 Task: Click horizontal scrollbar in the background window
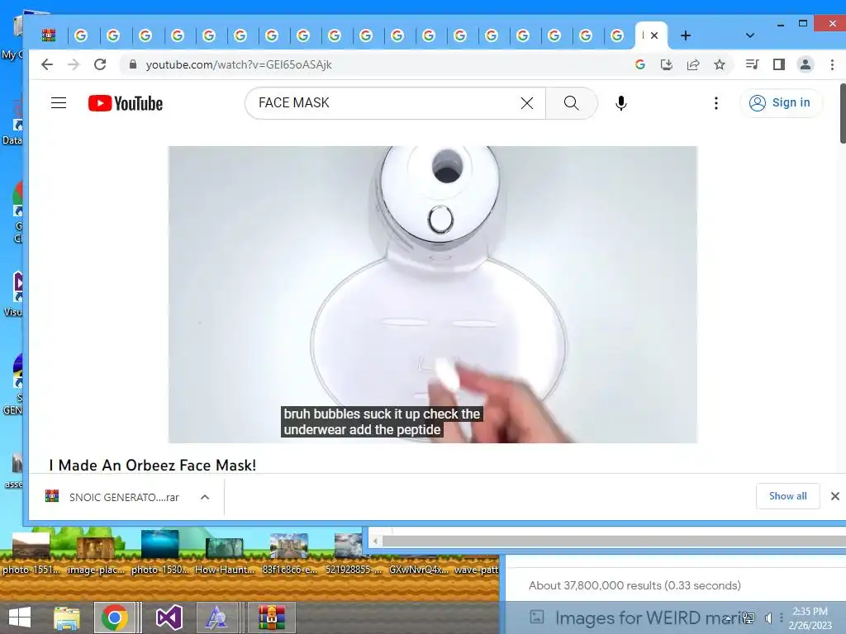point(614,541)
